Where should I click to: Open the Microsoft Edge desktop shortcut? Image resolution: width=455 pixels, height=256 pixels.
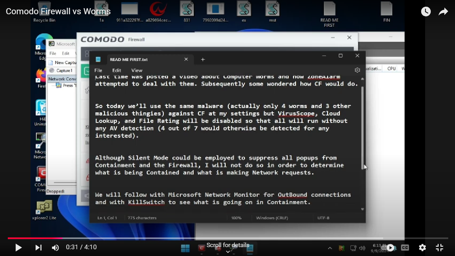click(x=41, y=47)
